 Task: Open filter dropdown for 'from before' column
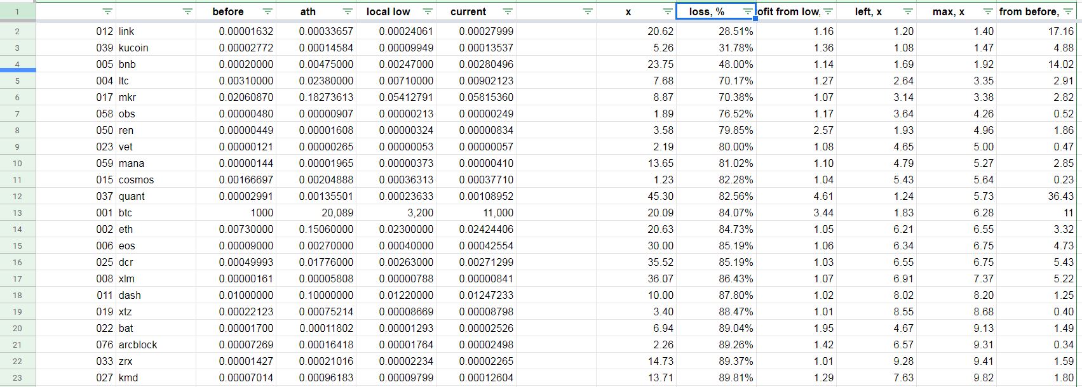click(1068, 11)
